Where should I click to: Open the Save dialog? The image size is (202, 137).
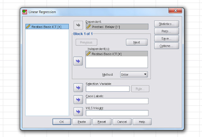click(x=167, y=39)
